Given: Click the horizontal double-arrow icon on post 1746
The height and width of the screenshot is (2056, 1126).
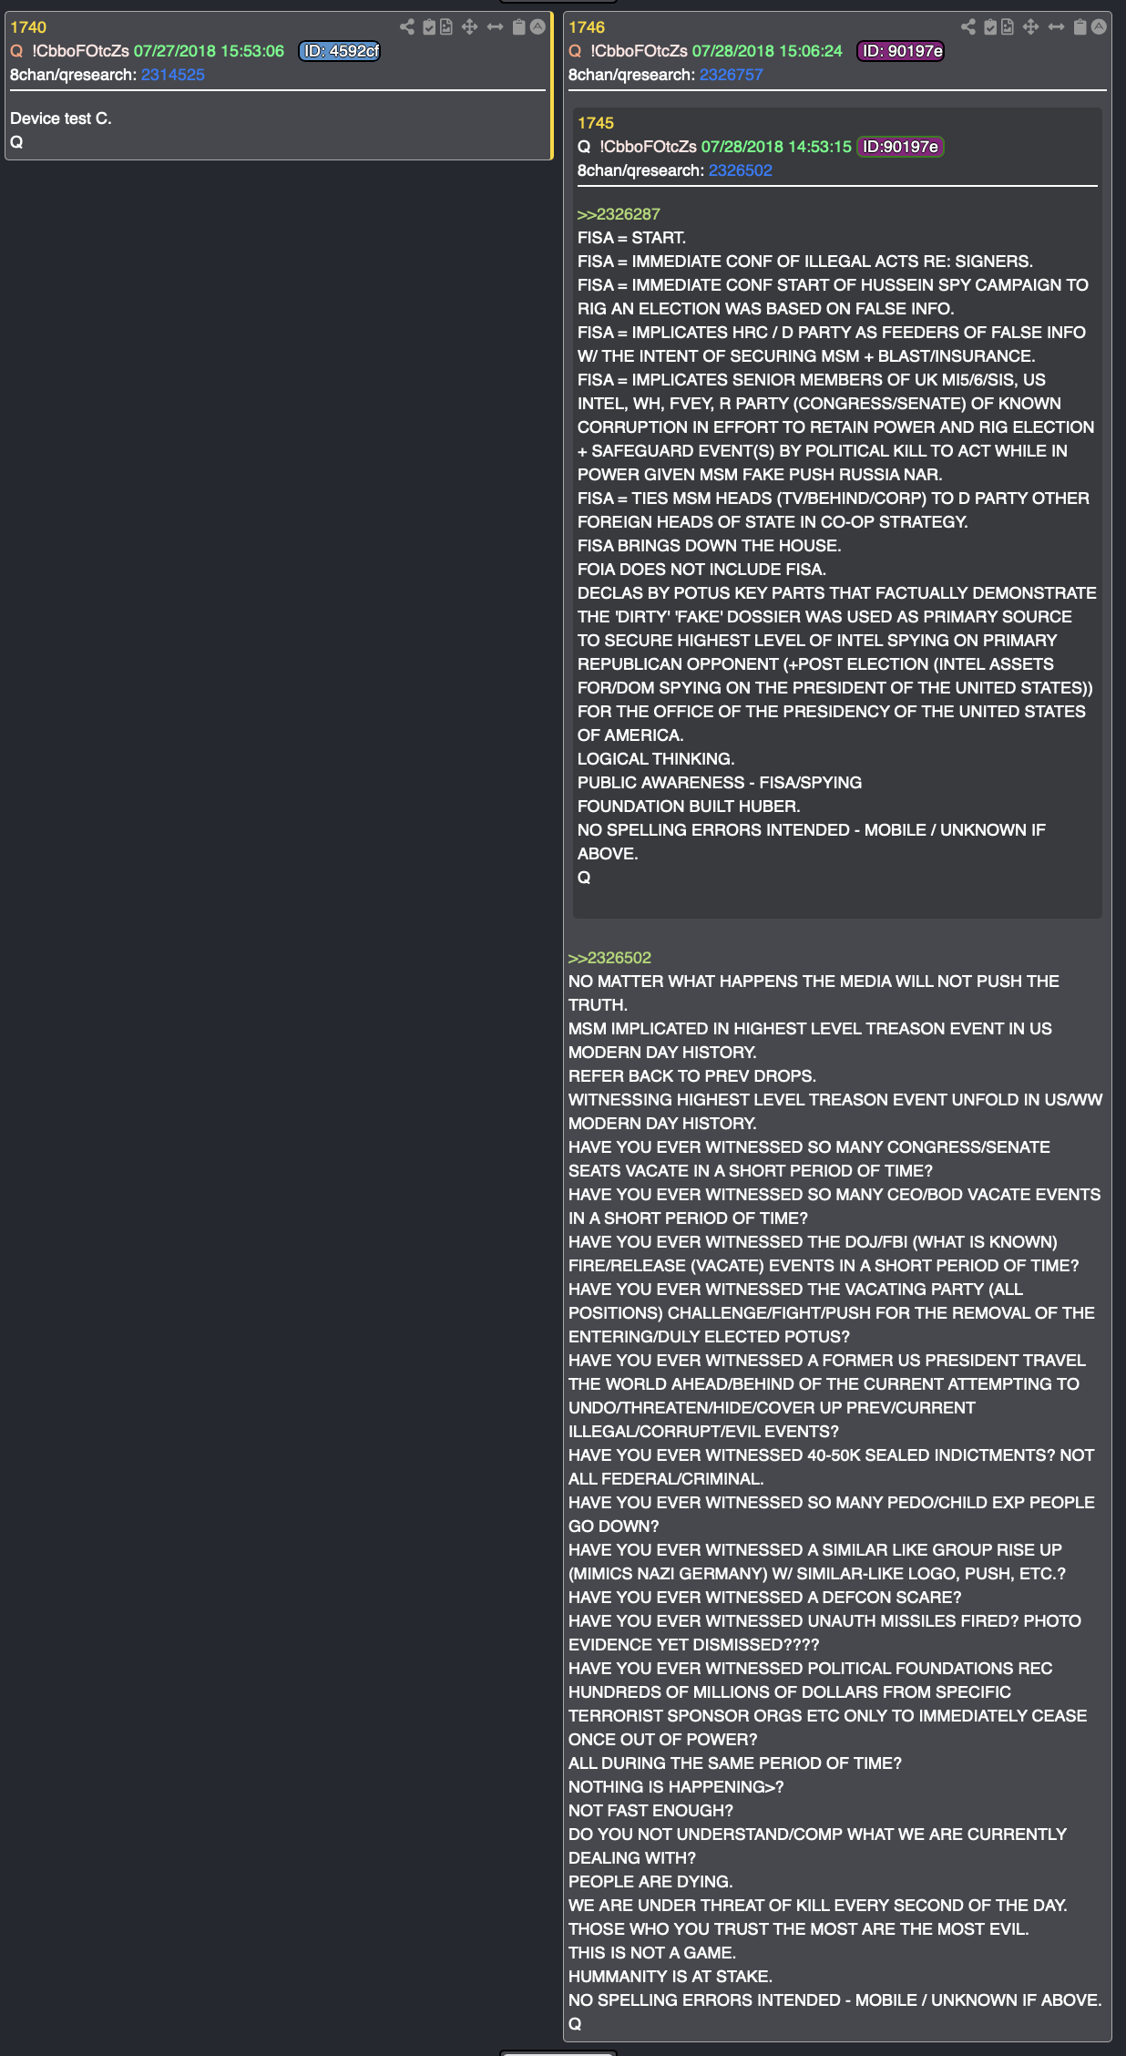Looking at the screenshot, I should tap(1056, 27).
